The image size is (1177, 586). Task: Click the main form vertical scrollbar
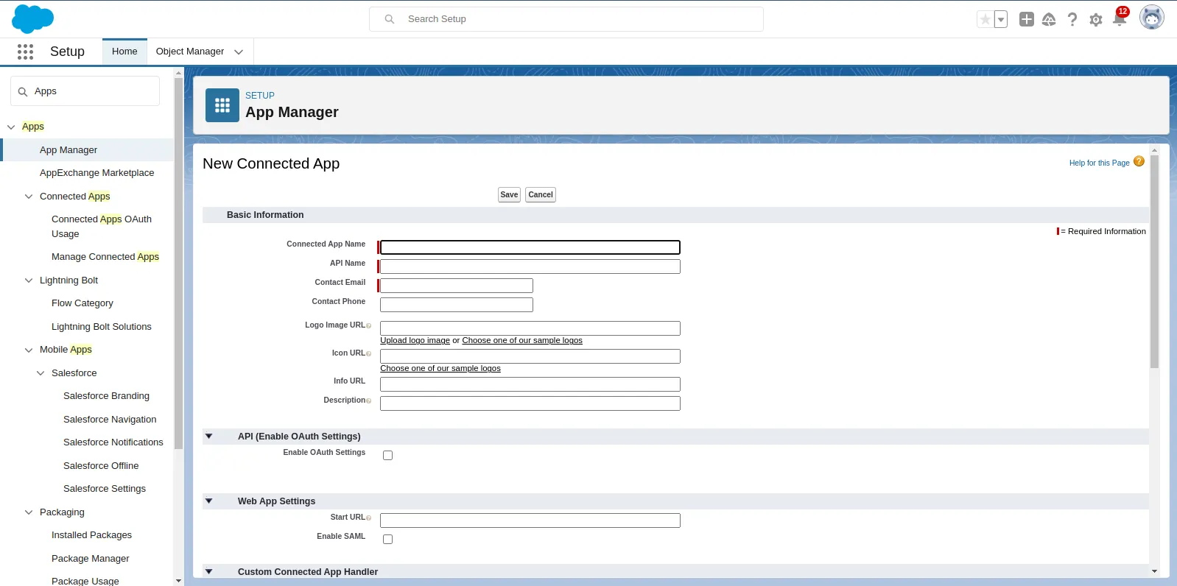point(1154,294)
